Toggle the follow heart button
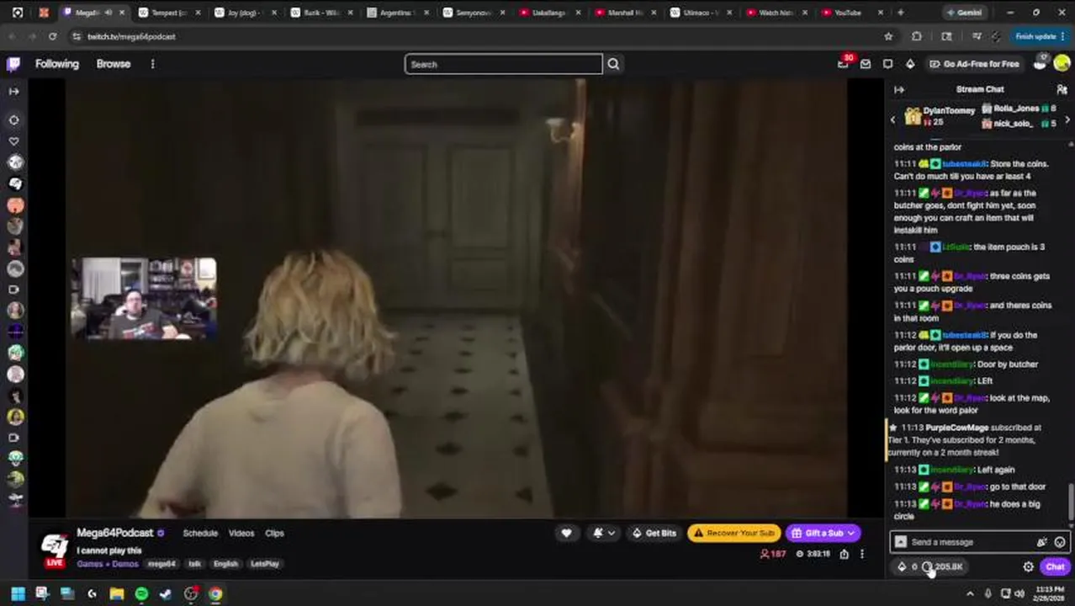Image resolution: width=1075 pixels, height=606 pixels. pos(566,533)
